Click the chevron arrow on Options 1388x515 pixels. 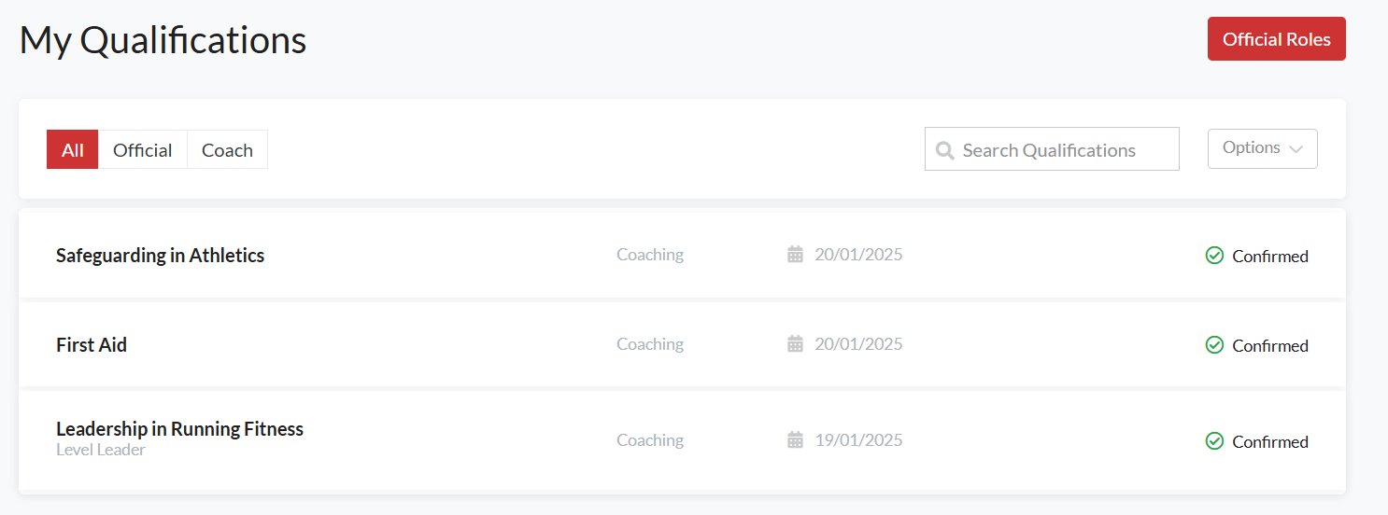[1296, 149]
